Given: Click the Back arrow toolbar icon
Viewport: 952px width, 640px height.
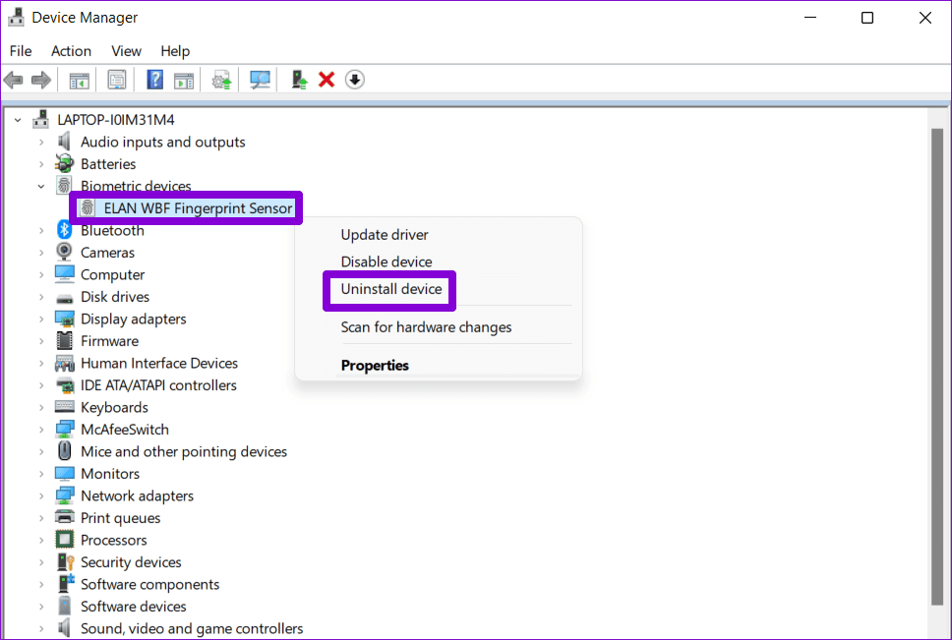Looking at the screenshot, I should [x=14, y=80].
